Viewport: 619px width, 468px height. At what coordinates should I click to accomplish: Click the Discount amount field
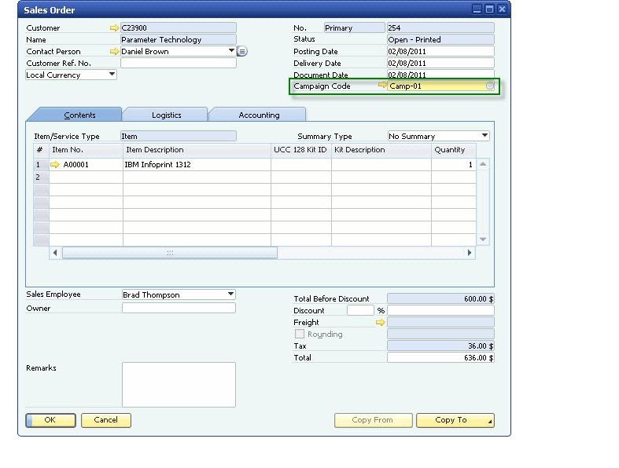pyautogui.click(x=440, y=311)
